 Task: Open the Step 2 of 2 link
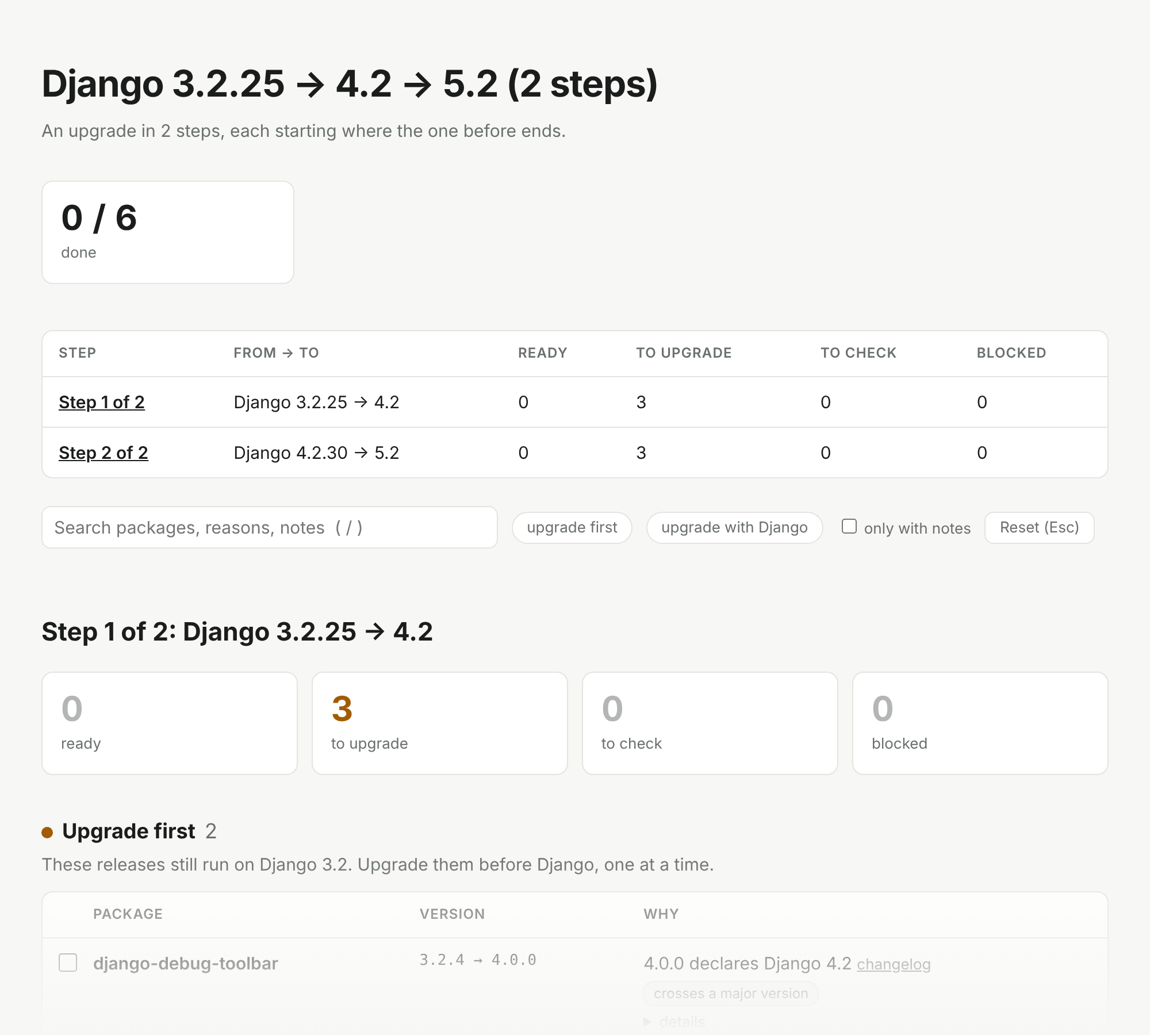click(x=103, y=453)
